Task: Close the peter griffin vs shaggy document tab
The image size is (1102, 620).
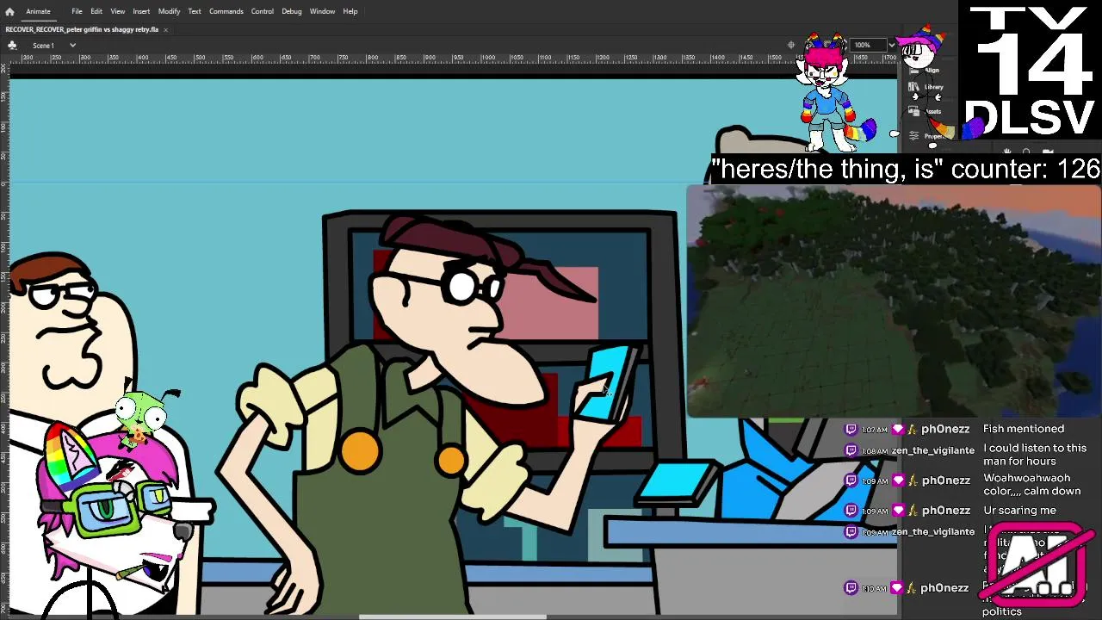Action: click(x=165, y=29)
